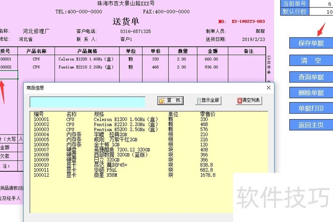Click the 清空列表 button

click(249, 100)
